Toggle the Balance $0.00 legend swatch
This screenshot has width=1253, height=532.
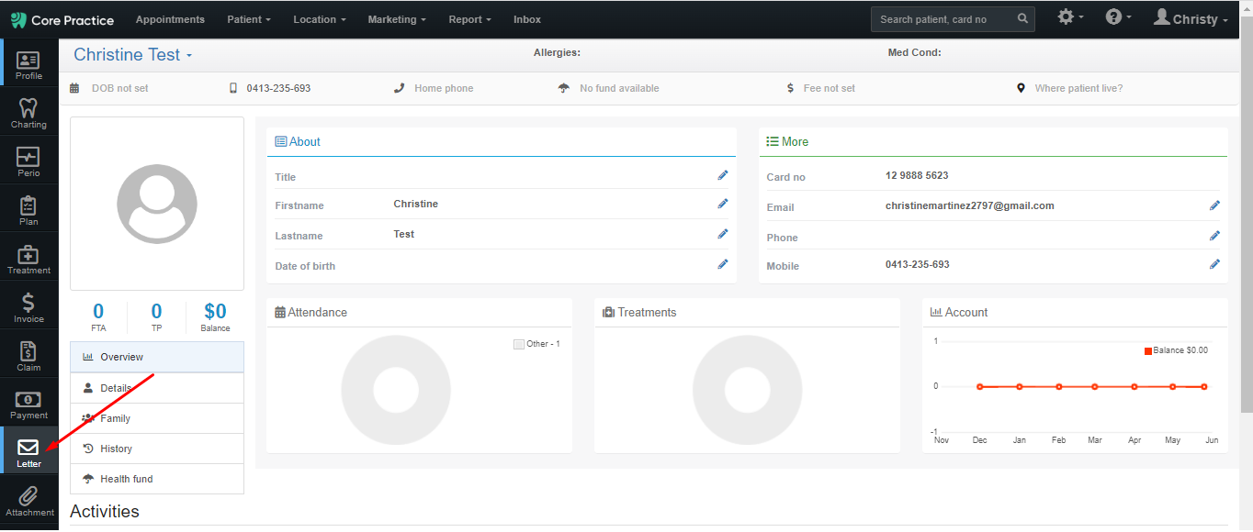point(1148,350)
